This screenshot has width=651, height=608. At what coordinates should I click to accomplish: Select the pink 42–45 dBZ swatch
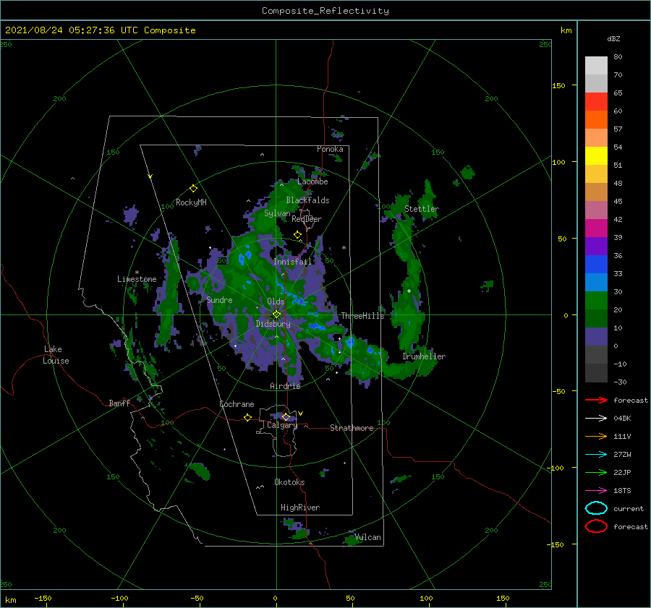tap(596, 210)
